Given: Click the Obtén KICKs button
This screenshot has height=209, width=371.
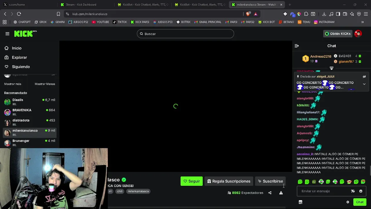Looking at the screenshot, I should pos(338,34).
